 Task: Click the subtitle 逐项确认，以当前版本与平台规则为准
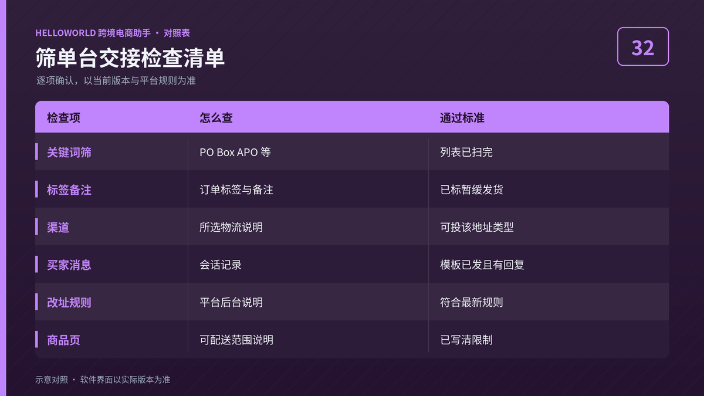[116, 81]
